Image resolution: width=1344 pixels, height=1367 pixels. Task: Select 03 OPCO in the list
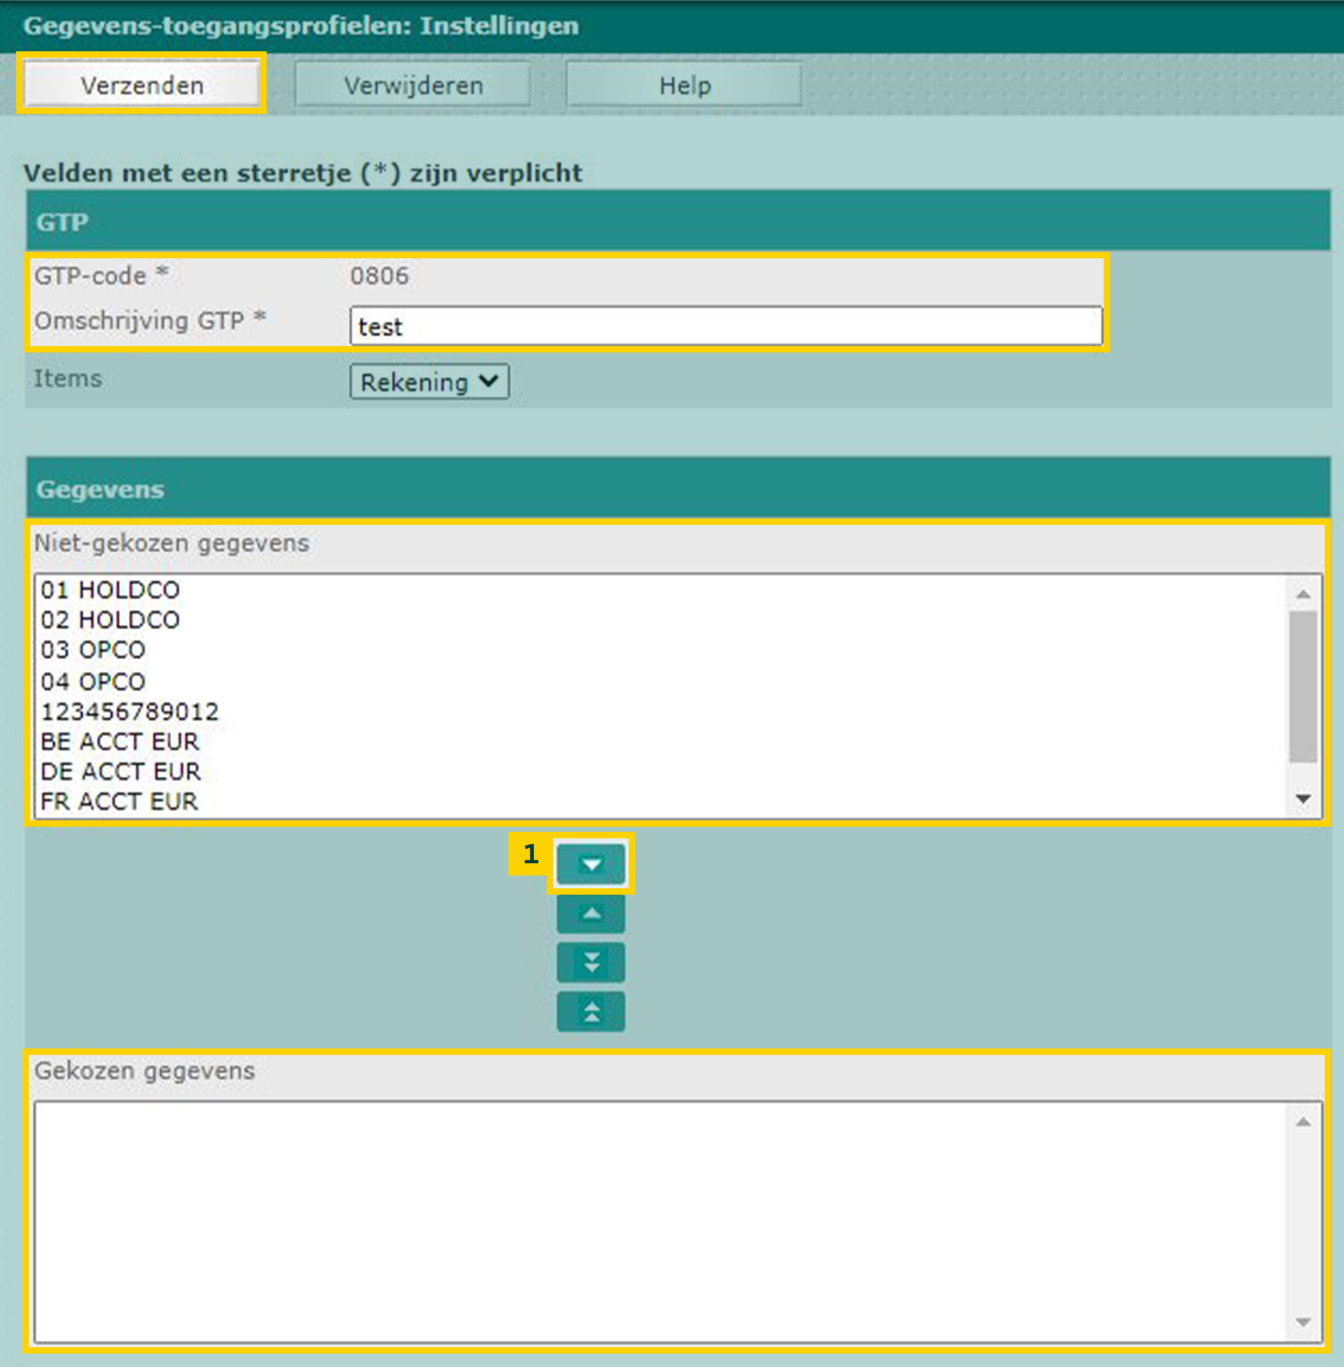point(92,650)
